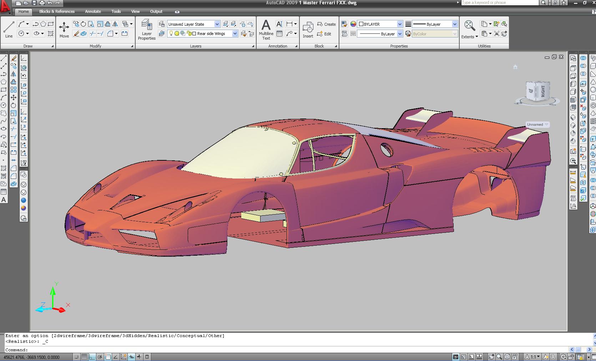The image size is (596, 361).
Task: Click the Cut scissors icon in Utilities
Action: click(496, 34)
